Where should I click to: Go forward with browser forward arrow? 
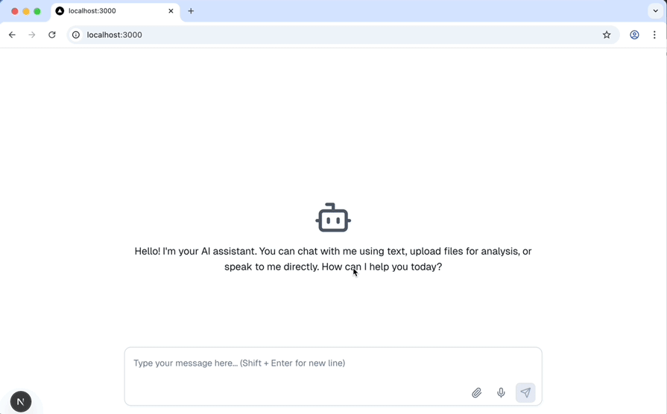(32, 35)
